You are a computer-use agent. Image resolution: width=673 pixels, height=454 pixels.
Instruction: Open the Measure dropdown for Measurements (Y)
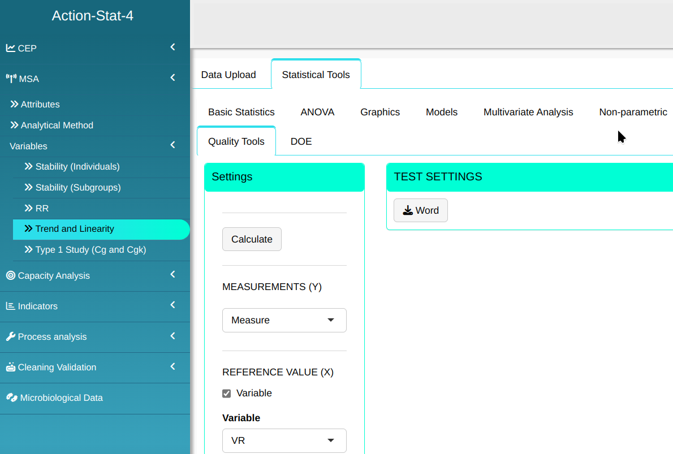click(x=284, y=320)
